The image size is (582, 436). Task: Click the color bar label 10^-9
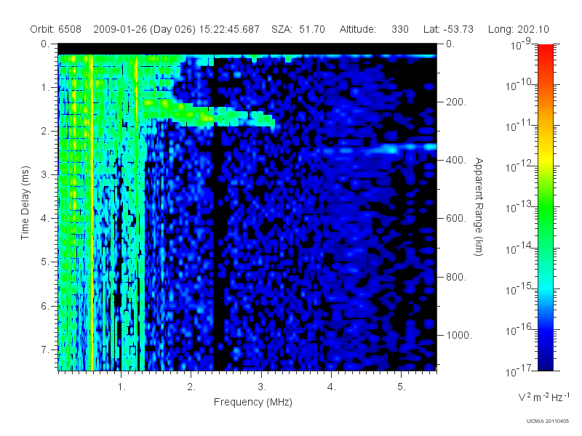click(521, 45)
